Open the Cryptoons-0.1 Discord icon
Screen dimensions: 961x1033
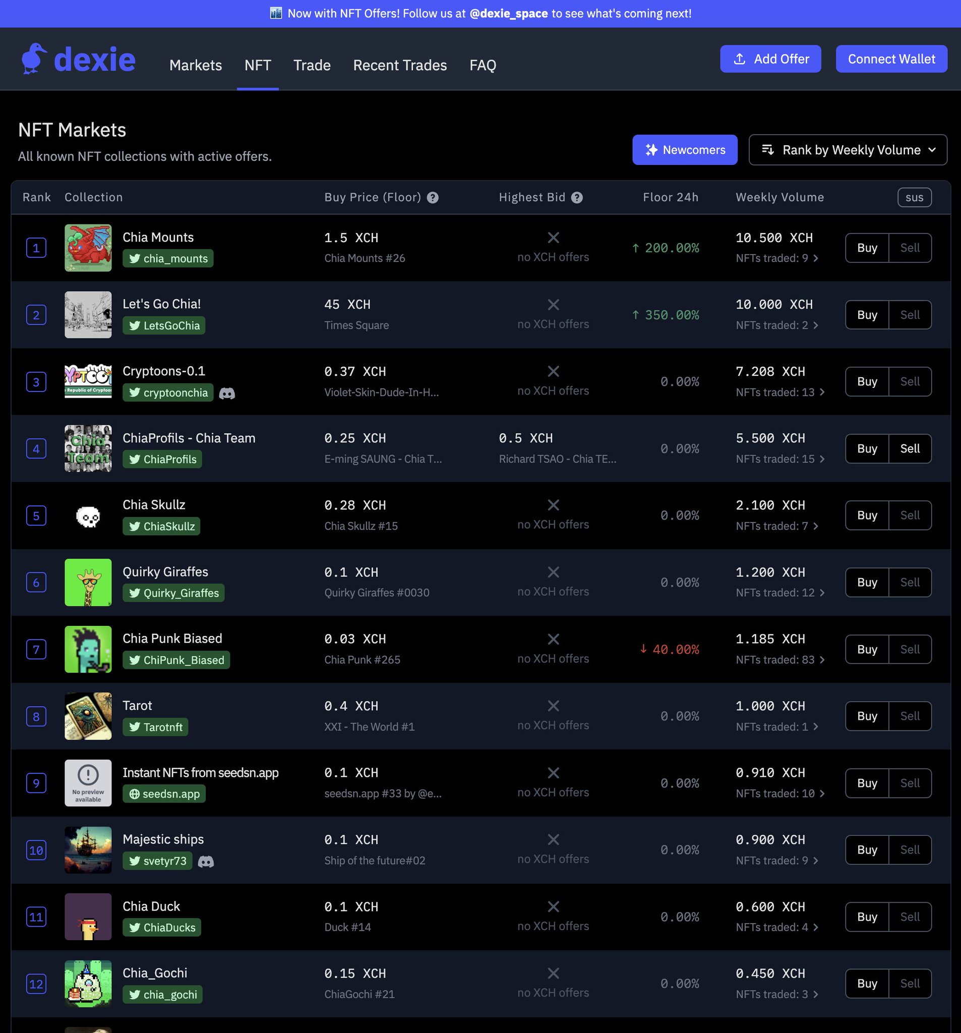coord(227,393)
